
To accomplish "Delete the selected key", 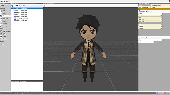I will click(x=146, y=38).
